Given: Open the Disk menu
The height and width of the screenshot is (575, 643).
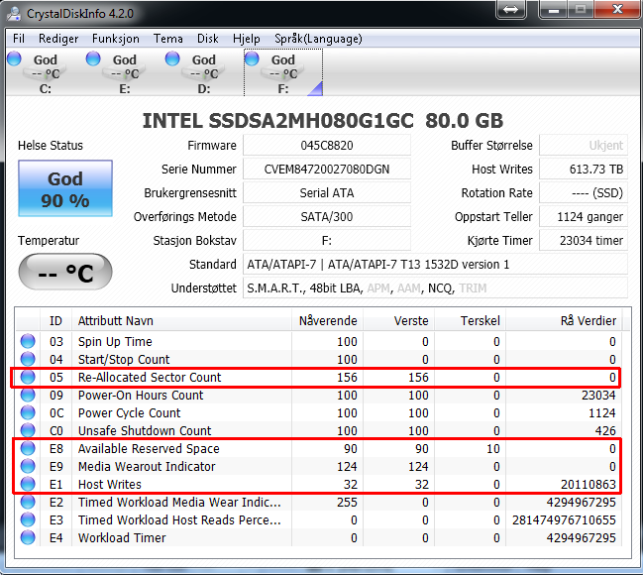Looking at the screenshot, I should coord(207,39).
